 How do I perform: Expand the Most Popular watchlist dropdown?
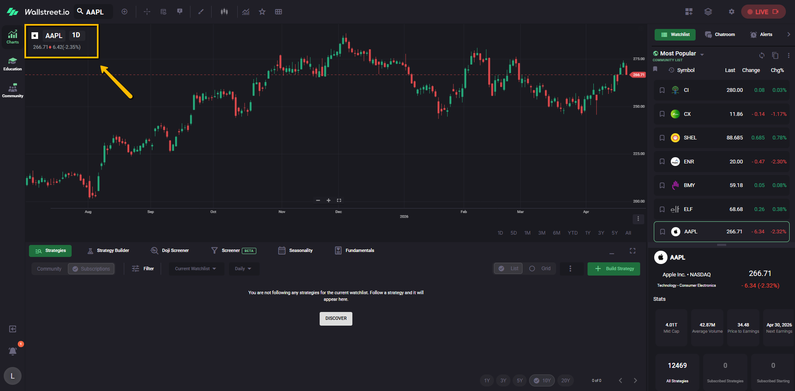(x=702, y=54)
